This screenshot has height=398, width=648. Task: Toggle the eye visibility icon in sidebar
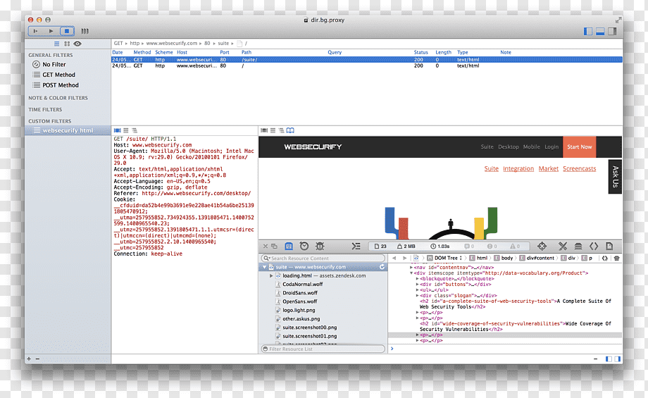click(x=77, y=44)
